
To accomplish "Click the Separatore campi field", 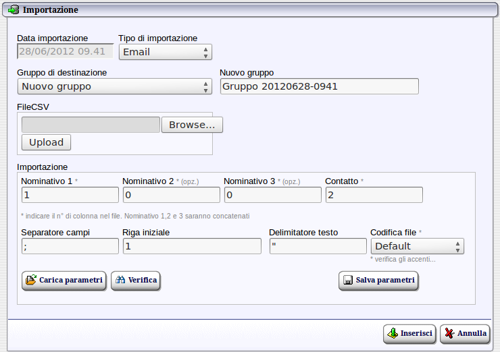I will [70, 246].
